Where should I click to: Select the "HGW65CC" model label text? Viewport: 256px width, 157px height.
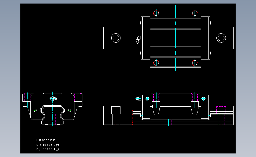[x=46, y=140]
